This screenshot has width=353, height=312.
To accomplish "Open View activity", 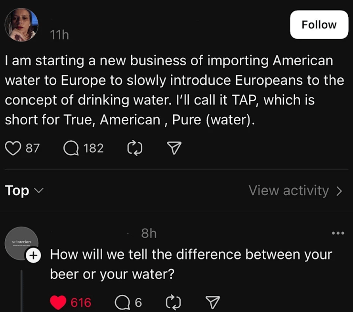I will [x=295, y=191].
